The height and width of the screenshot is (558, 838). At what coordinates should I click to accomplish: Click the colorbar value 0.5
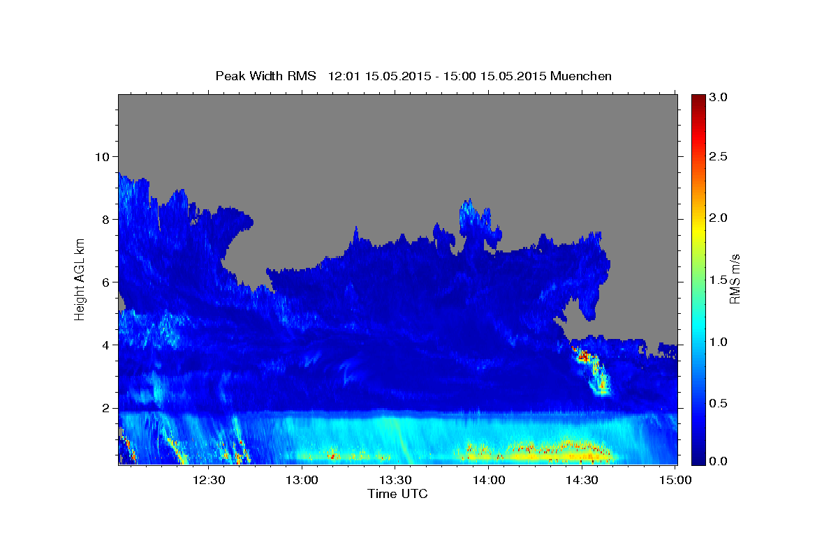point(719,403)
